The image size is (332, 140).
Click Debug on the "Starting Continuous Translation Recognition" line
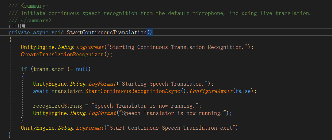(x=65, y=47)
